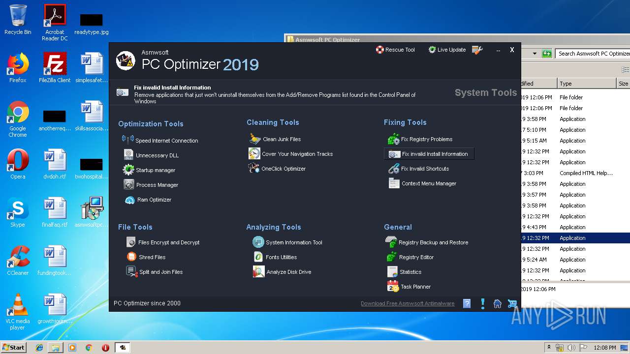630x354 pixels.
Task: Open the Unnecessary DLL tool
Action: click(151, 155)
